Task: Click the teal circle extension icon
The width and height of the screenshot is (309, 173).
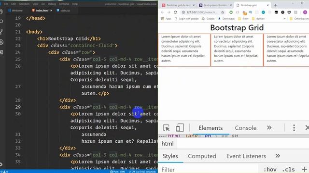Action: [x=263, y=12]
